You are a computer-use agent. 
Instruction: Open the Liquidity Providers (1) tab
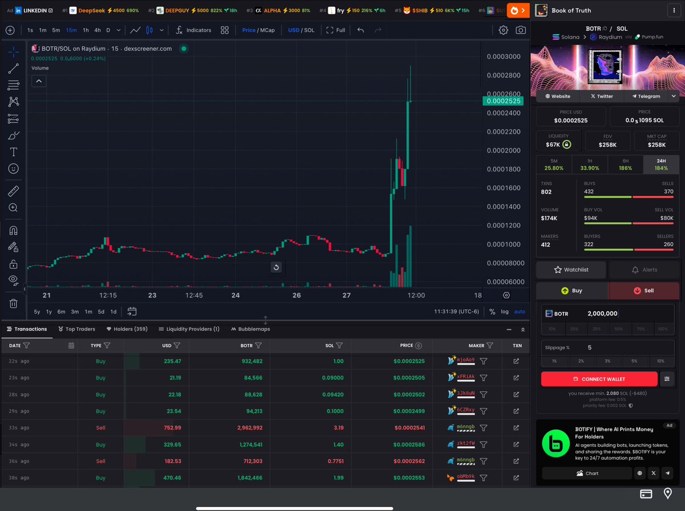pyautogui.click(x=189, y=329)
